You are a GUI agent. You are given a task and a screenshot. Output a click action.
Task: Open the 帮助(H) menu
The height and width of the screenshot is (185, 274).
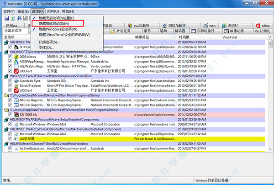coord(68,11)
